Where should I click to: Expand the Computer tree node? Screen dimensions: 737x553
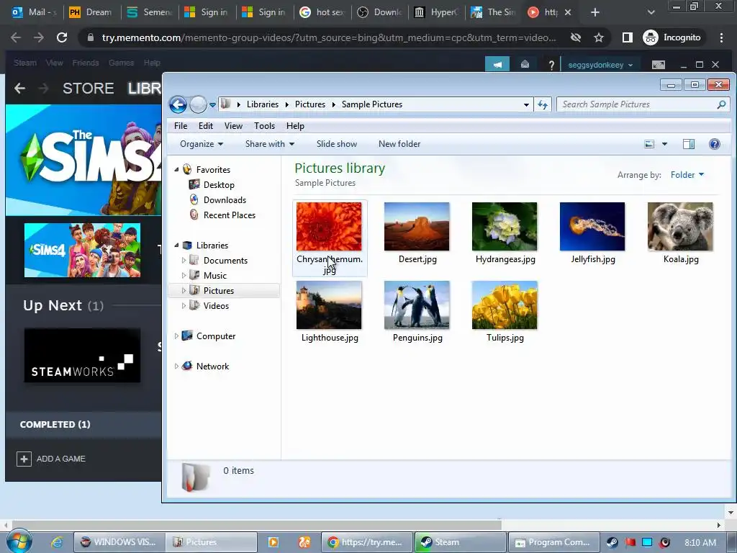176,336
